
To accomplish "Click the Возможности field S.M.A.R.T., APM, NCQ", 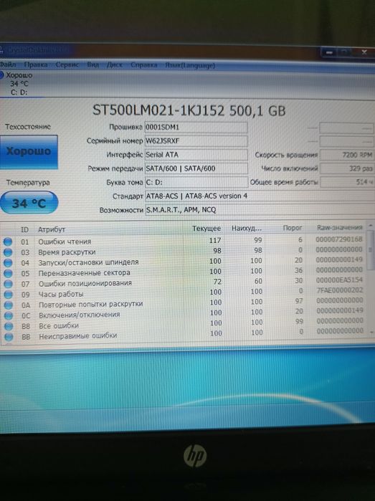I will [x=260, y=209].
